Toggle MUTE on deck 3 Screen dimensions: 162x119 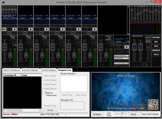[46, 38]
